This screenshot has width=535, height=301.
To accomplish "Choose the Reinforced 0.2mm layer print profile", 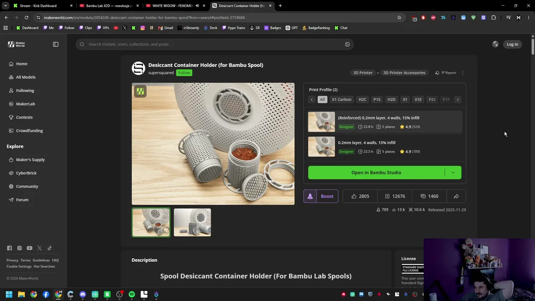I will [x=385, y=122].
